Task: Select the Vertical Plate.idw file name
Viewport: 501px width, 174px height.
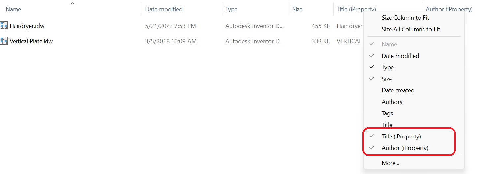Action: [31, 41]
